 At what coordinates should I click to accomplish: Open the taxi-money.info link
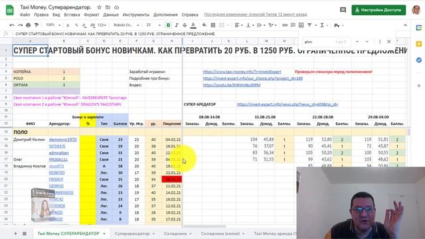(242, 72)
